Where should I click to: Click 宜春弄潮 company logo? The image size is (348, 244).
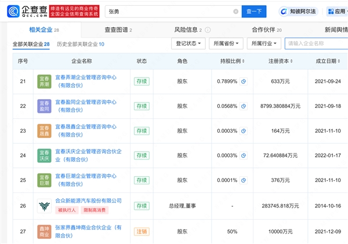pyautogui.click(x=44, y=81)
